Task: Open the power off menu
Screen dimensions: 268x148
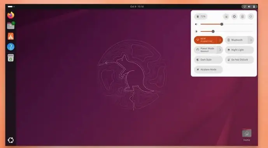Action: 250,17
